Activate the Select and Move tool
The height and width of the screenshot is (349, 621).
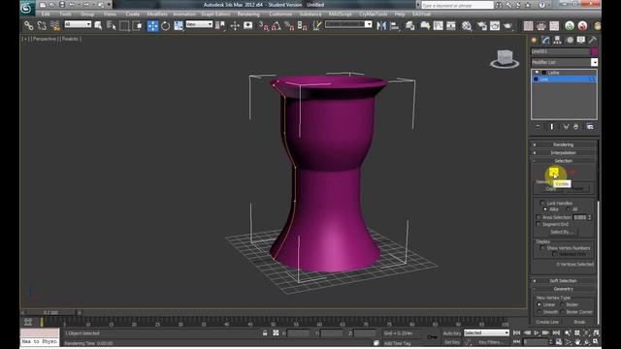[x=152, y=26]
